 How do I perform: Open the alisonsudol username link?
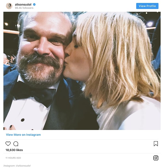23,5
